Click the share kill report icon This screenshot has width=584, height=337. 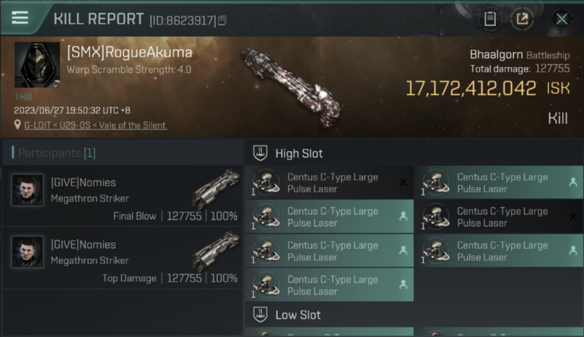pyautogui.click(x=522, y=19)
